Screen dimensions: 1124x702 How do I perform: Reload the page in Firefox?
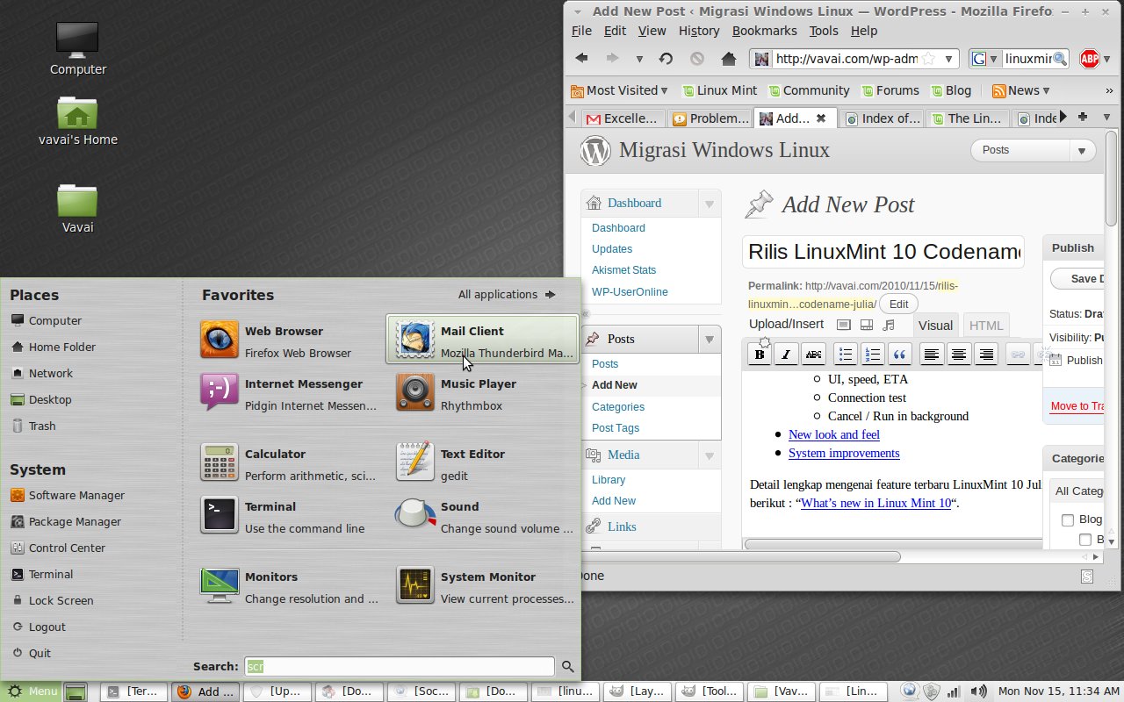pyautogui.click(x=666, y=59)
